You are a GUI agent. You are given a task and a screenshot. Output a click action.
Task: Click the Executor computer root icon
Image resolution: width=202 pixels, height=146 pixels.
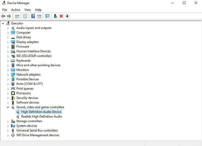(8, 23)
